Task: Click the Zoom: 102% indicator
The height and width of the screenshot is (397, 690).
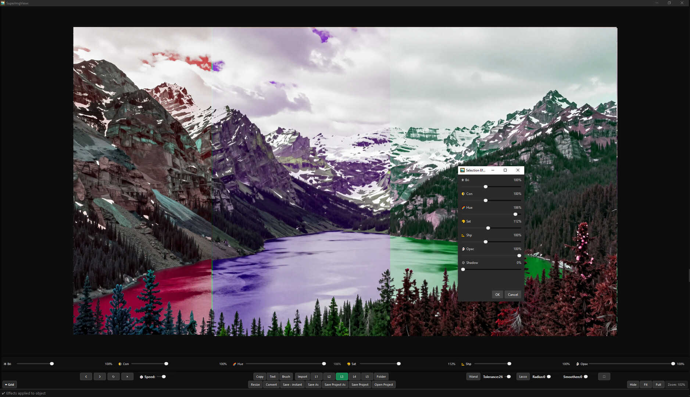Action: point(676,385)
